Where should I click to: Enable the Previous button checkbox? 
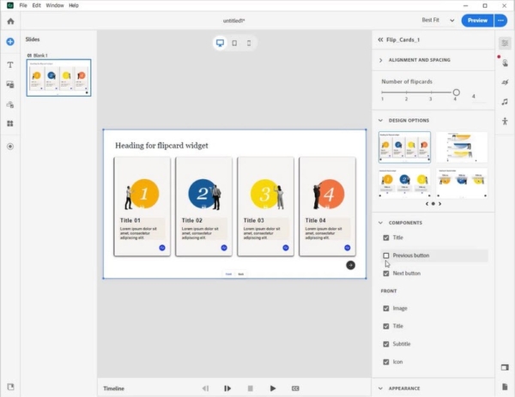[x=386, y=256]
